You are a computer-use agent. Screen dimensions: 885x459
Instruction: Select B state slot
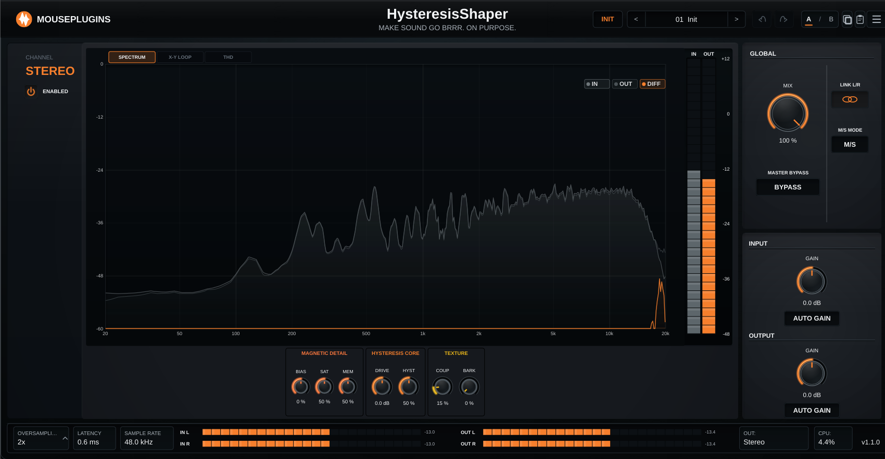[x=831, y=19]
